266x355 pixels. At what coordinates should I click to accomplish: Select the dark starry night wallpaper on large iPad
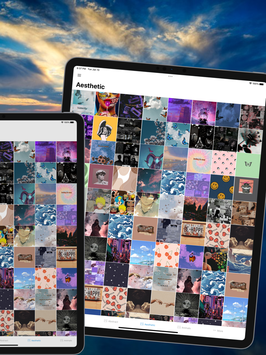tap(116, 274)
